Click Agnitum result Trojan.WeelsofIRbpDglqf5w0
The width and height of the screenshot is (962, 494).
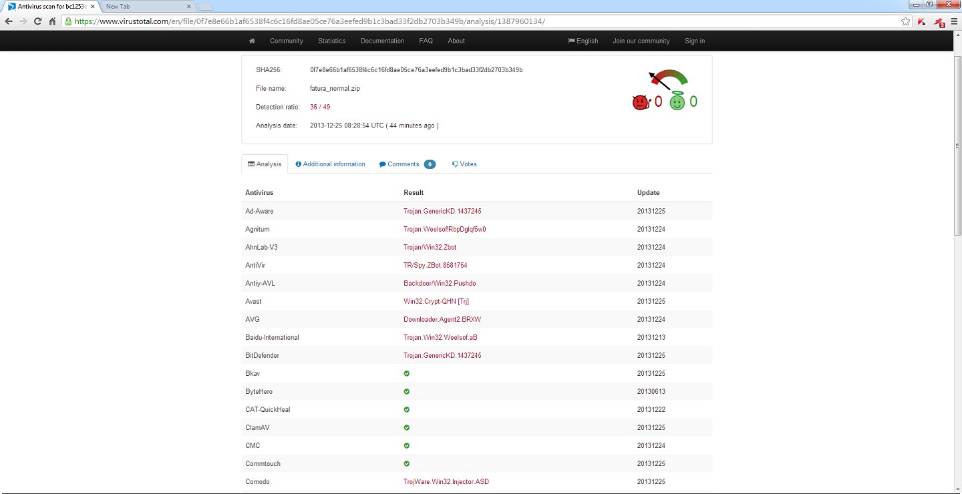445,229
